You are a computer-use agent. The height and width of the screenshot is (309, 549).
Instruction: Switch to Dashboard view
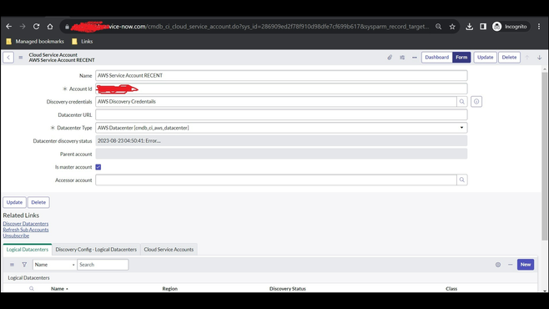pos(437,57)
